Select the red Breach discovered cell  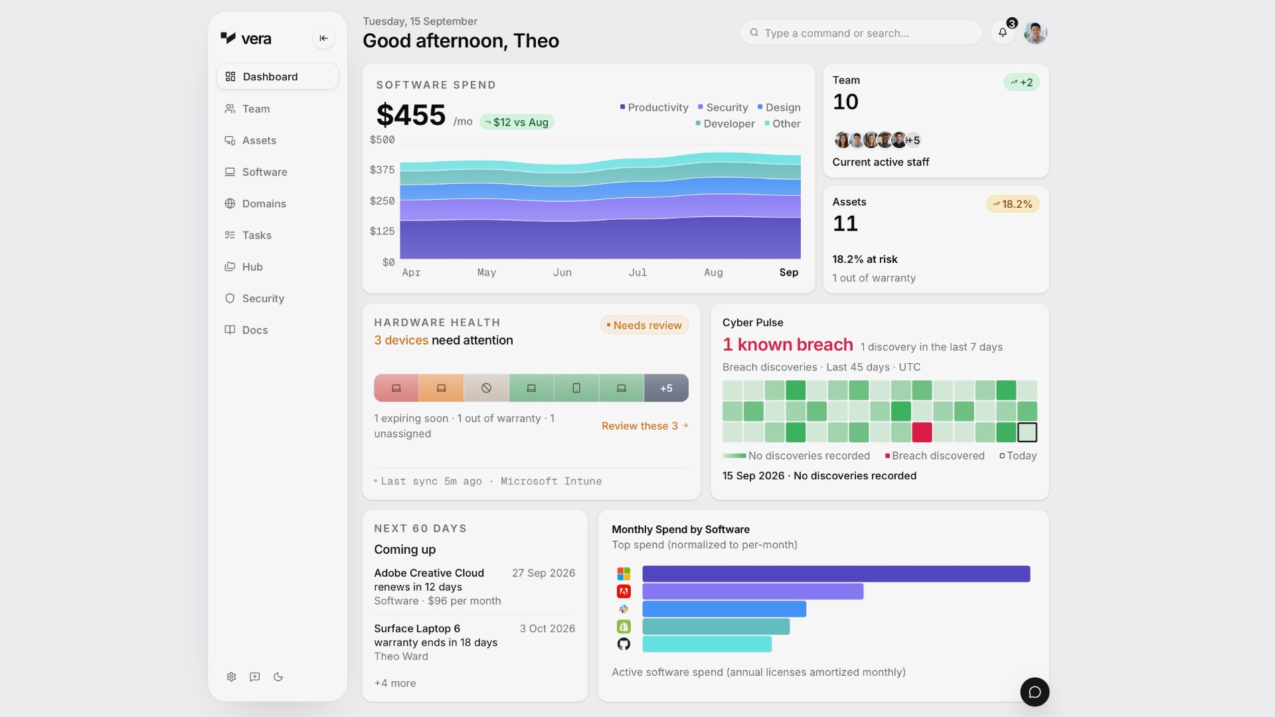click(922, 432)
